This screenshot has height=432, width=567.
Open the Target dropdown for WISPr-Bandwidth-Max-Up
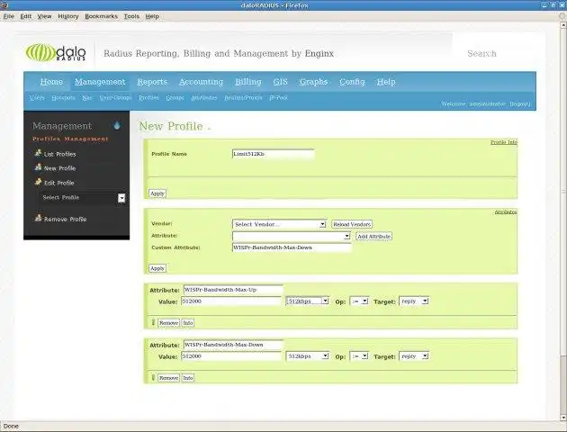pos(414,301)
